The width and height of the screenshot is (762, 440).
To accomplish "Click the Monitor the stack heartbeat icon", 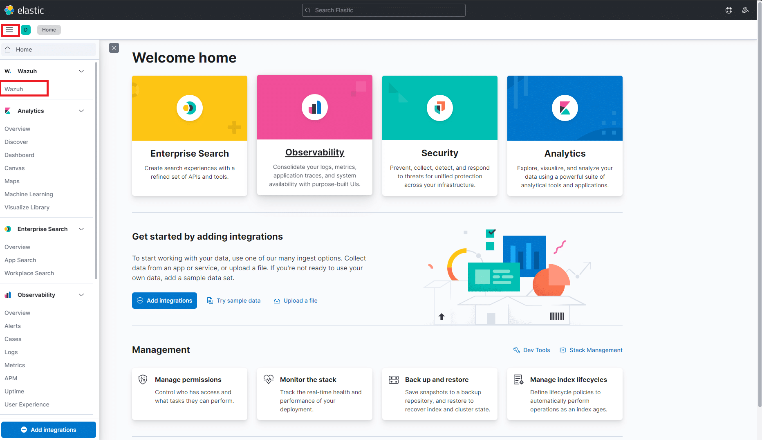I will (x=268, y=379).
